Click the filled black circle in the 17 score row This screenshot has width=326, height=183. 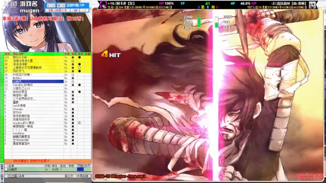[79, 71]
